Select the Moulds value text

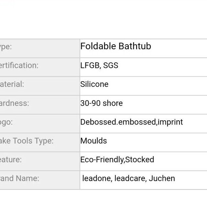[x=94, y=141]
